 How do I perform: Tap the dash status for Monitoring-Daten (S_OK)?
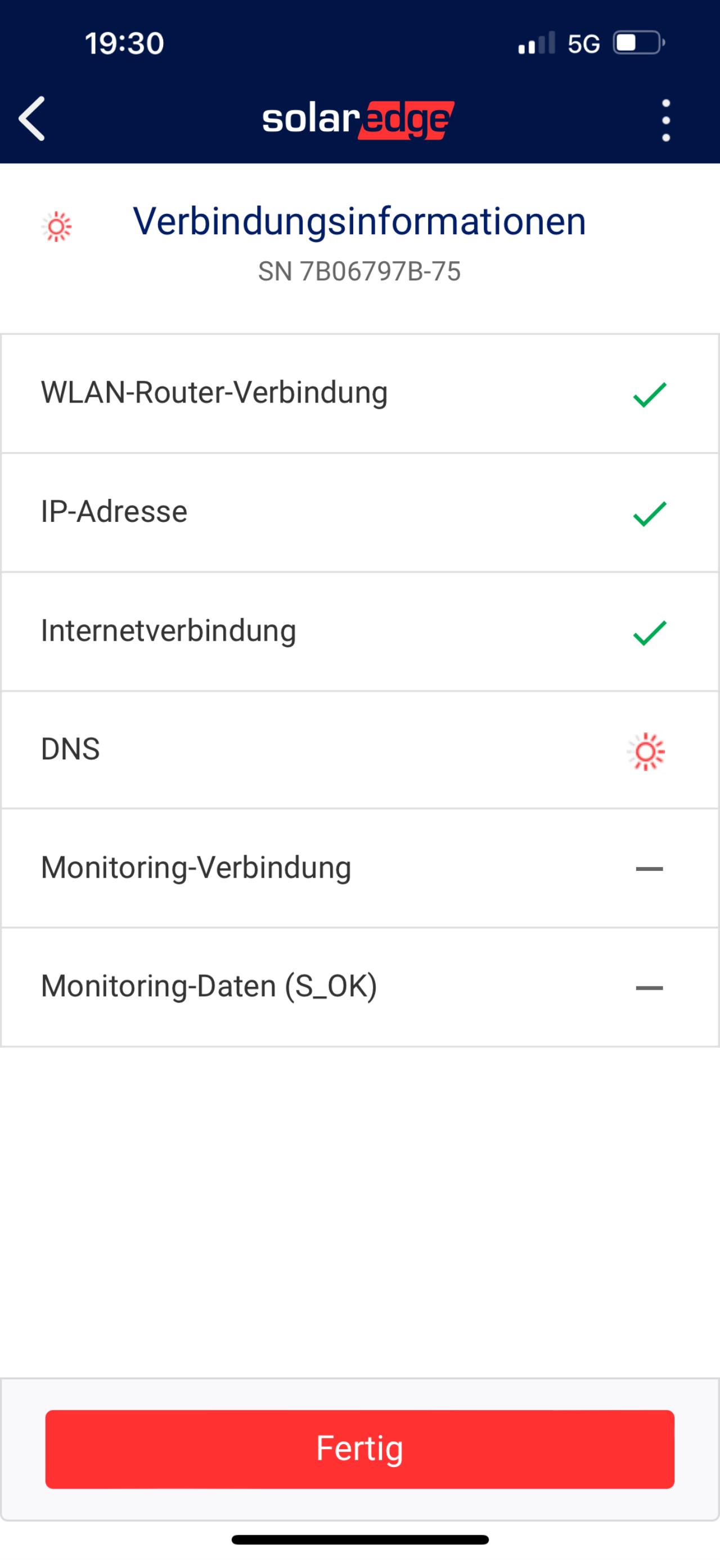coord(649,987)
